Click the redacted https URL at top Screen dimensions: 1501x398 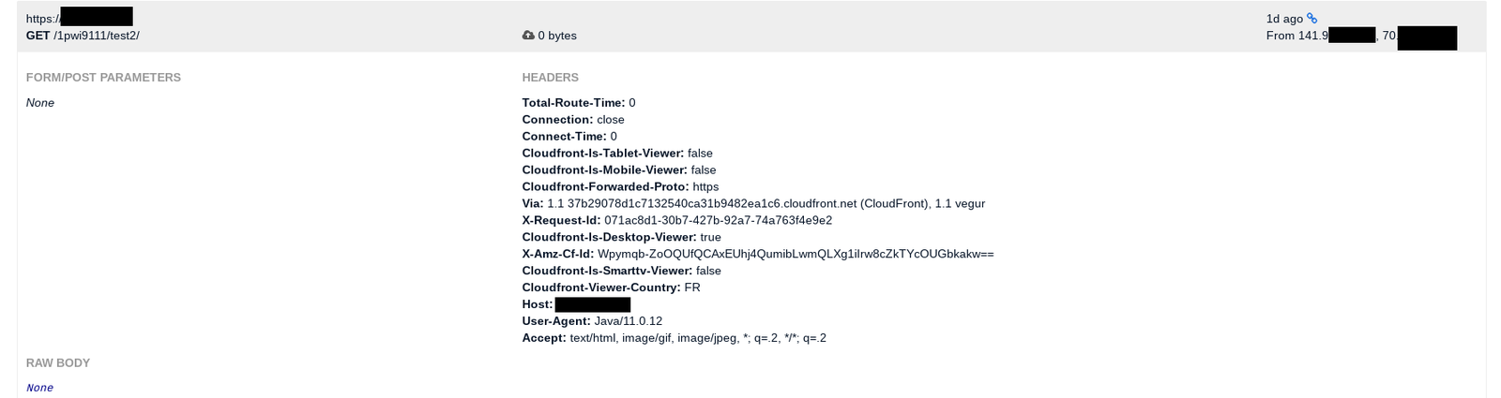coord(79,17)
